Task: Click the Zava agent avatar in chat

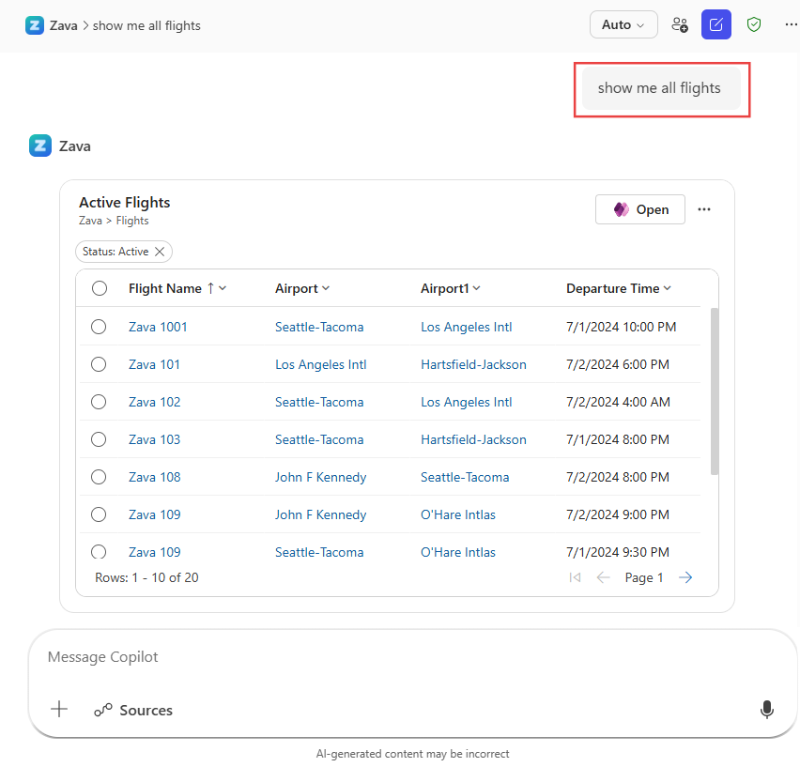Action: coord(40,146)
